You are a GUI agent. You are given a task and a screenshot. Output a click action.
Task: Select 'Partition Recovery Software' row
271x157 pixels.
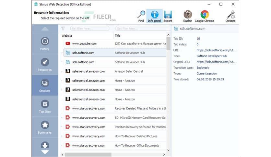115,127
